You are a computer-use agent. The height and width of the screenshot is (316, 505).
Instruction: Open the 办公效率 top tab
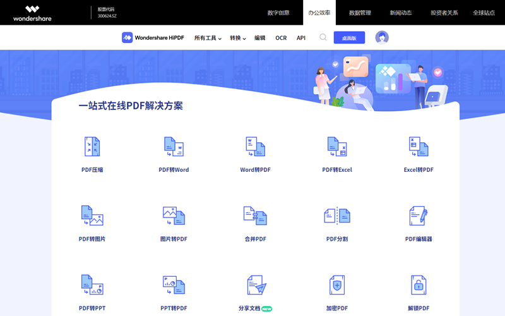(x=319, y=13)
